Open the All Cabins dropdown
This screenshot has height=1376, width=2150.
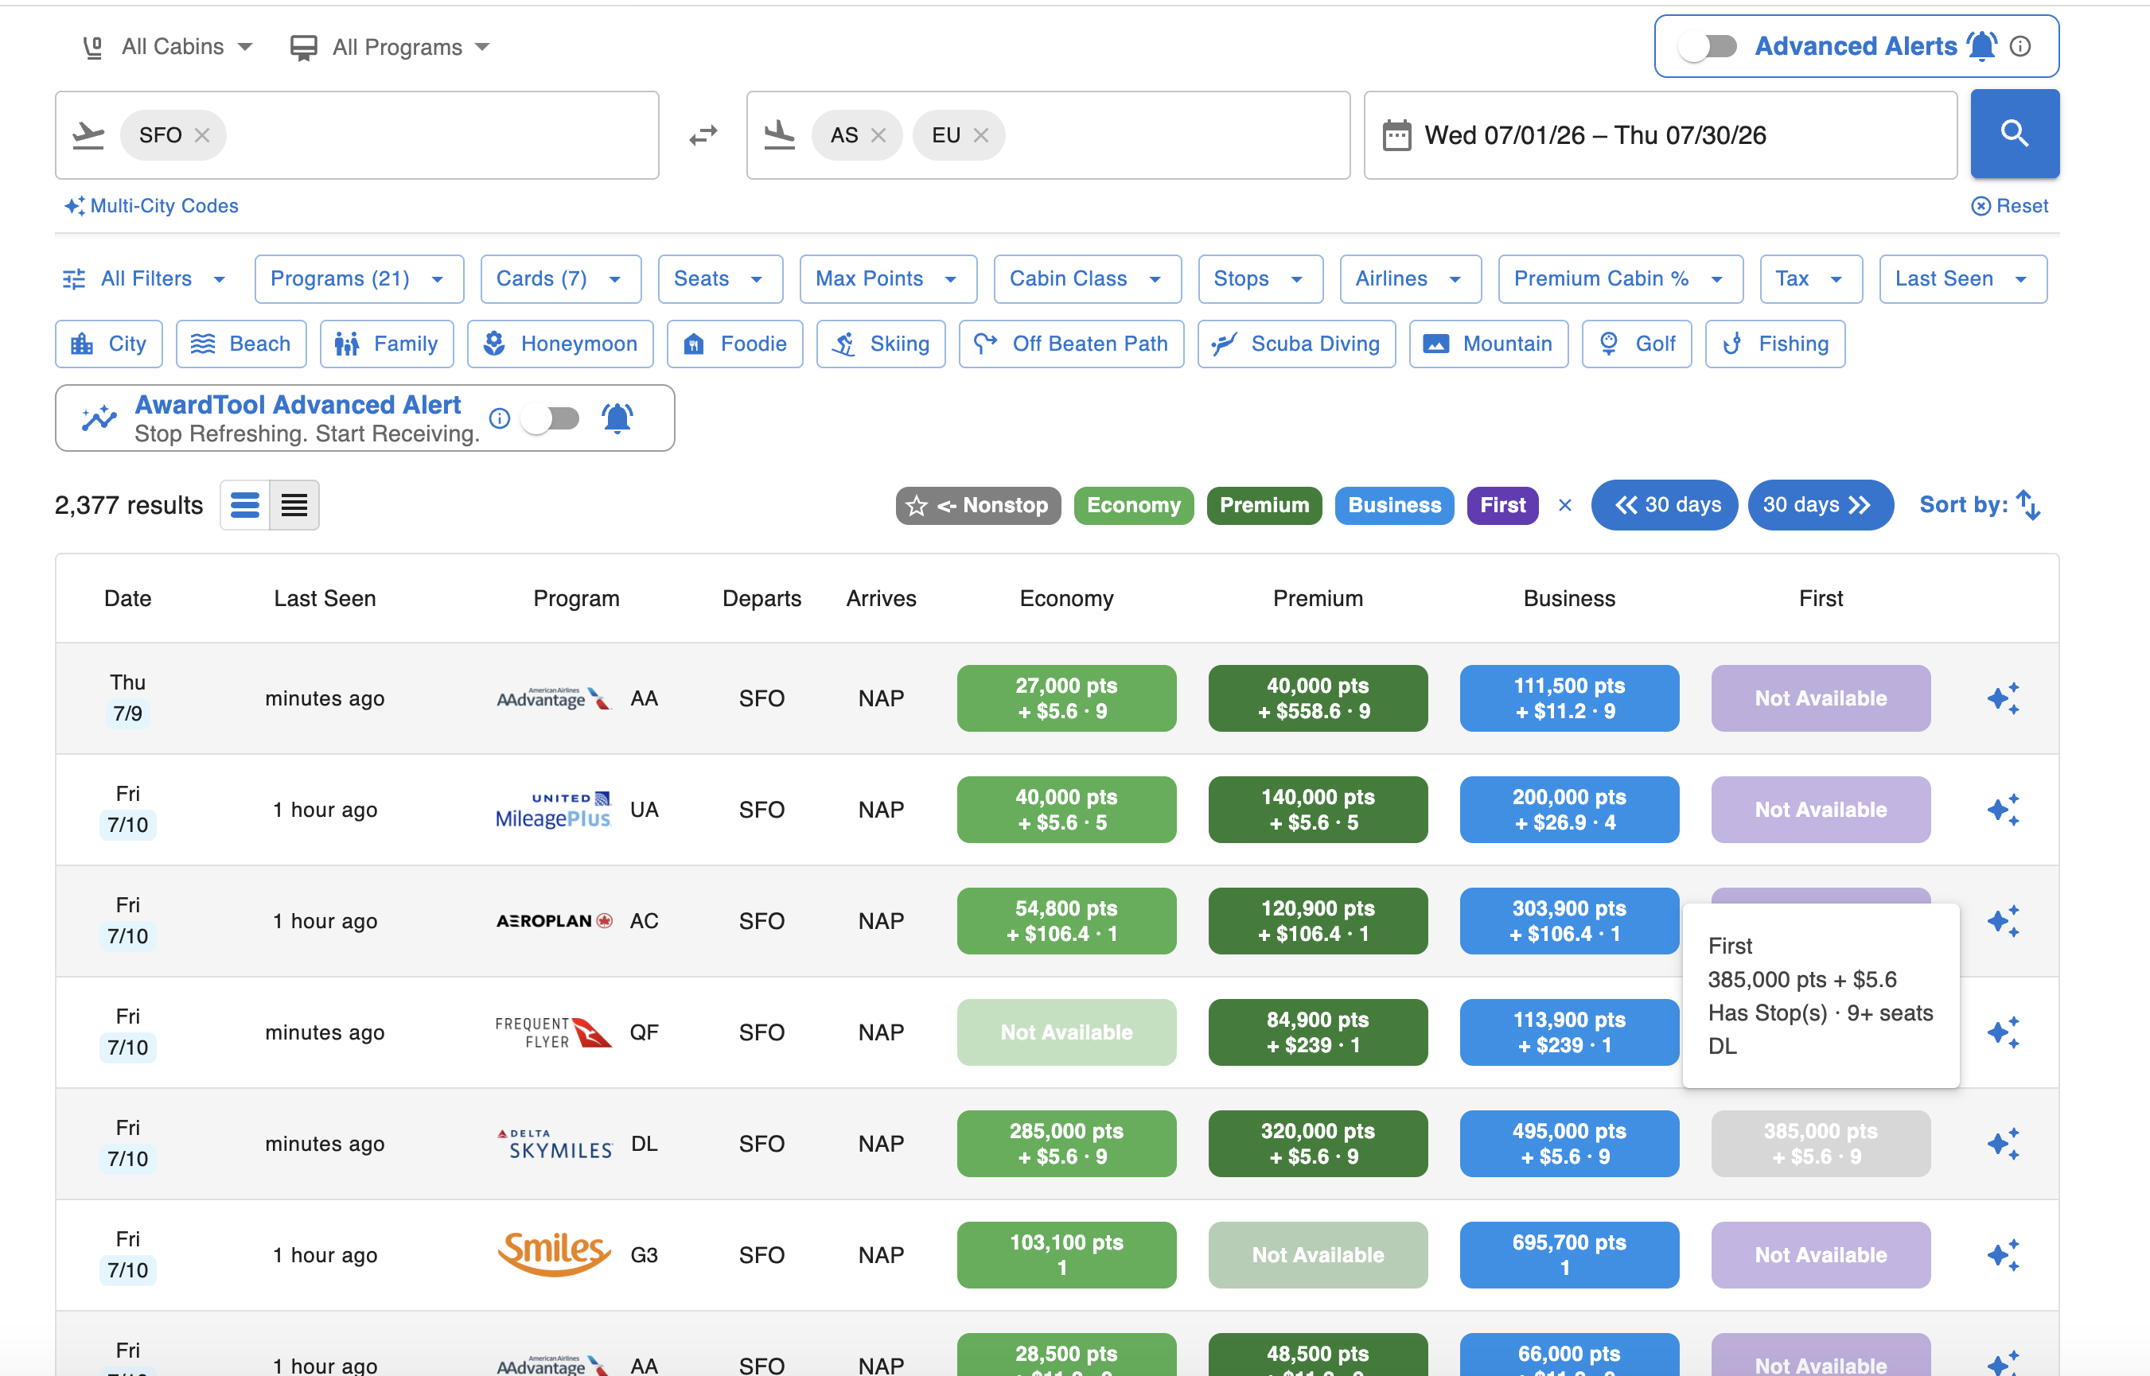[x=167, y=46]
